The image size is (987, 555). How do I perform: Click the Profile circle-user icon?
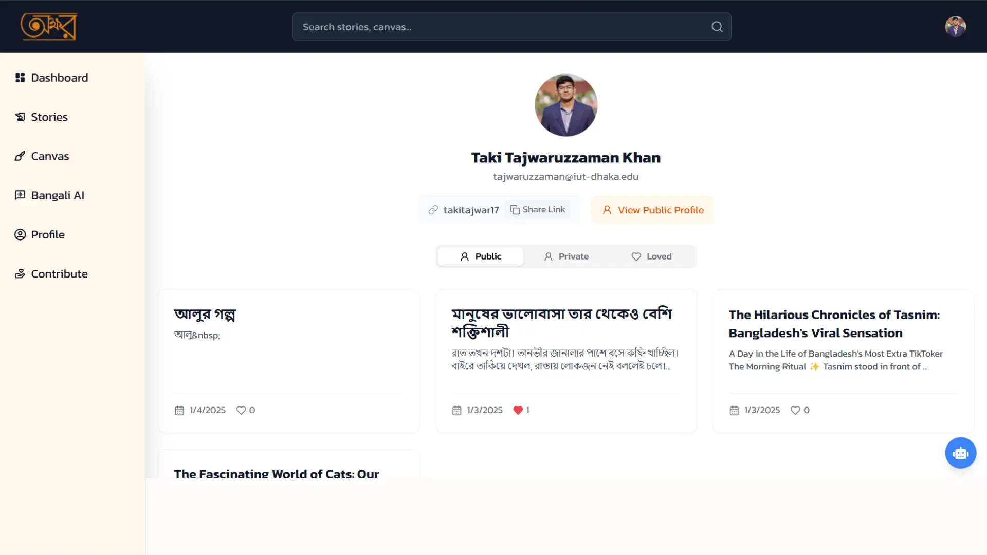click(x=20, y=234)
